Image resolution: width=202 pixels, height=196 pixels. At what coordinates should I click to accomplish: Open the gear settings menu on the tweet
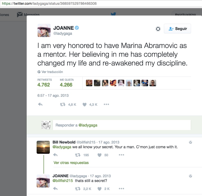coord(158,29)
